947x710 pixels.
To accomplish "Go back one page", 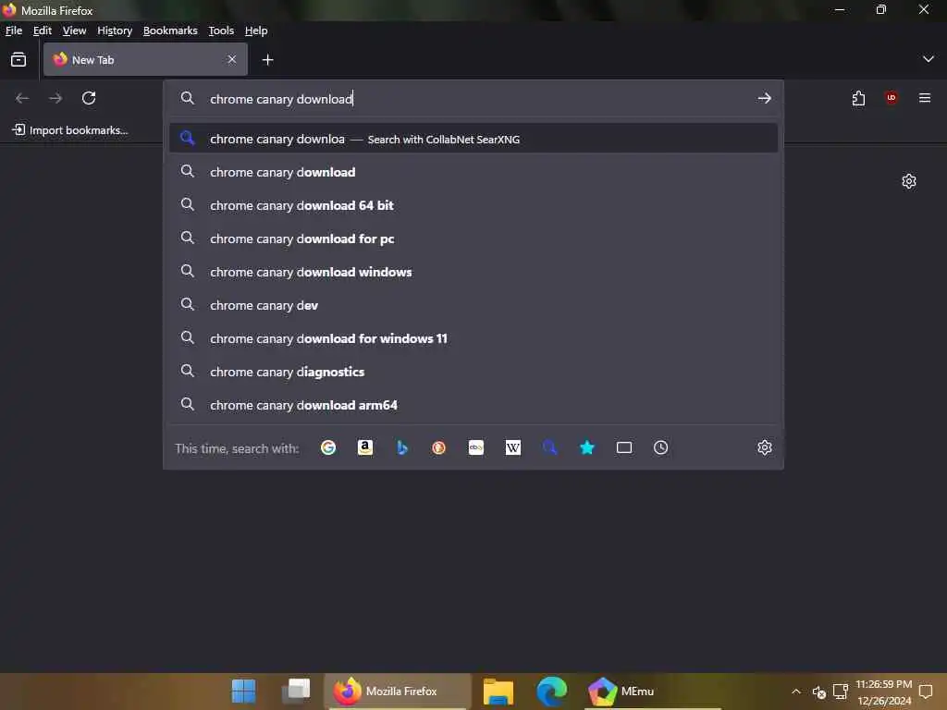I will [x=22, y=98].
